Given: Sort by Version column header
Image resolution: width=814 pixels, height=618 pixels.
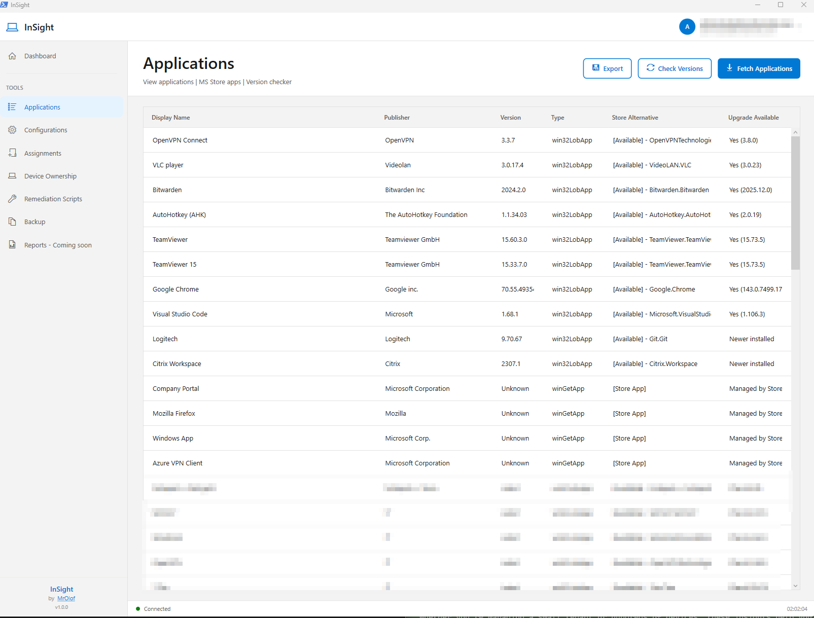Looking at the screenshot, I should pyautogui.click(x=510, y=118).
